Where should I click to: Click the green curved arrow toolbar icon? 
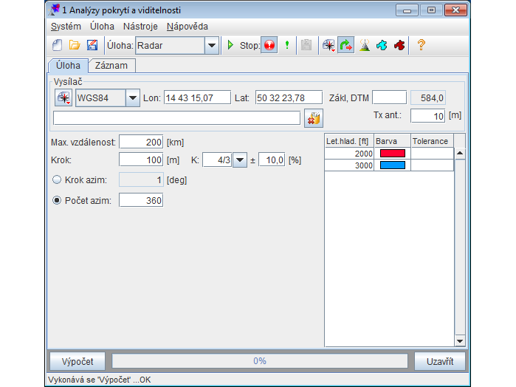pyautogui.click(x=345, y=45)
